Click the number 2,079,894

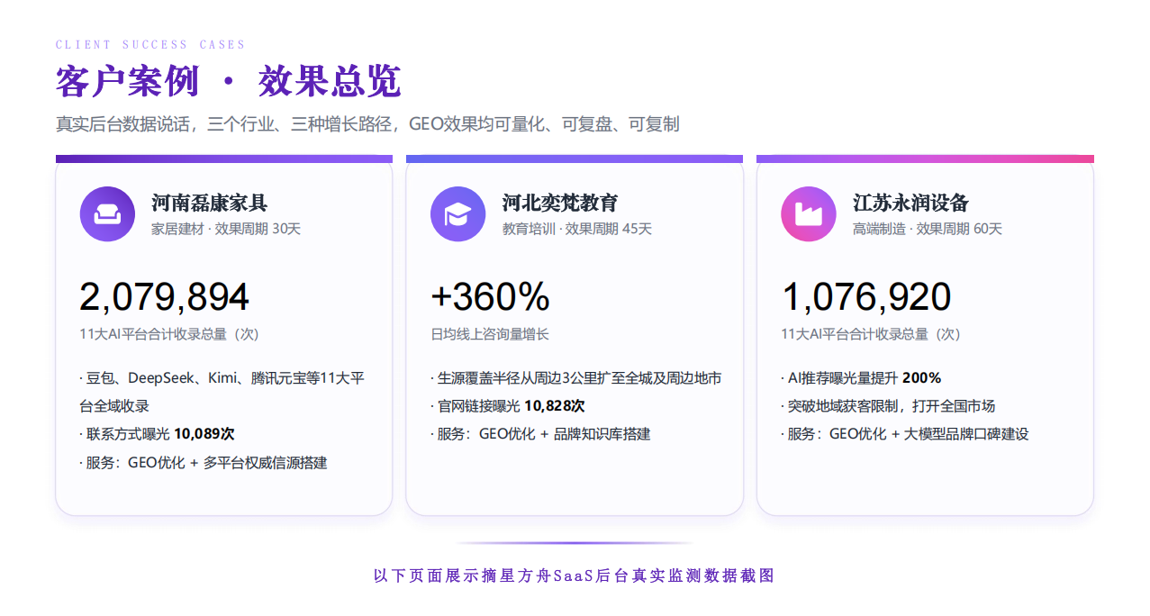pyautogui.click(x=165, y=297)
